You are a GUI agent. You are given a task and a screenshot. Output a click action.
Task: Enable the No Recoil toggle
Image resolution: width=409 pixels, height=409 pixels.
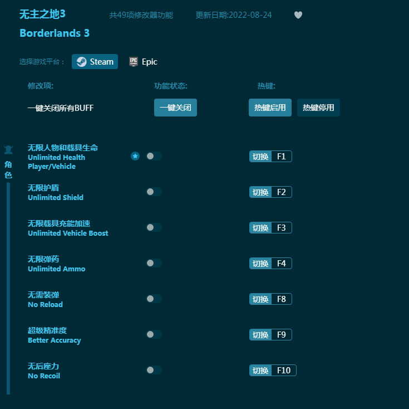[x=154, y=370]
